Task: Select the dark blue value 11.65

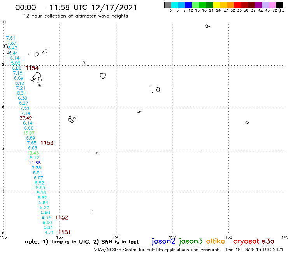Action: click(35, 163)
